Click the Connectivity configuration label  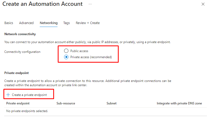pyautogui.click(x=22, y=52)
